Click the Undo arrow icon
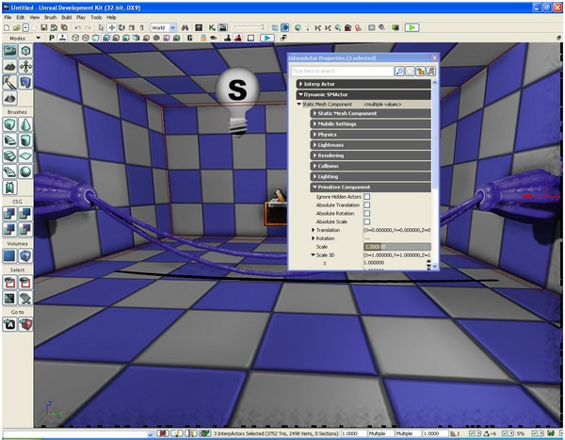Screen dimensions: 565x440 pos(77,27)
